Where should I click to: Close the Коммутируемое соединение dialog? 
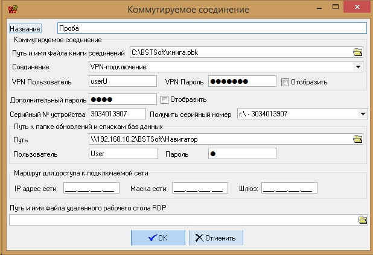(357, 7)
